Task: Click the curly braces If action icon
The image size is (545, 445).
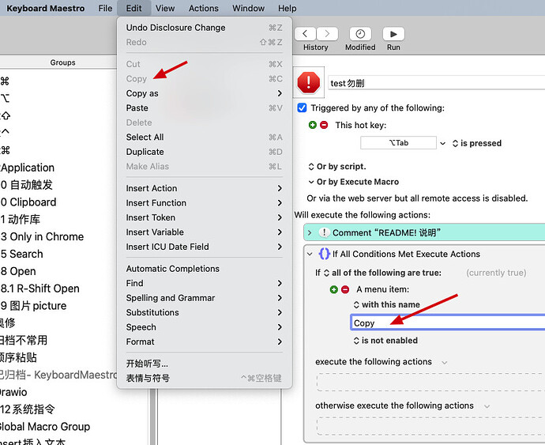Action: [324, 254]
